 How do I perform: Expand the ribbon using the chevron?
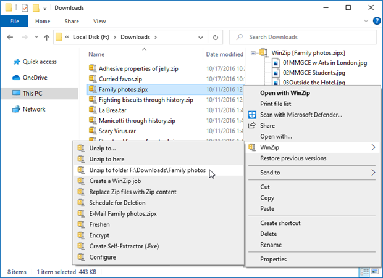[366, 21]
